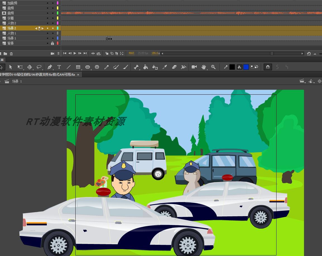Toggle visibility dot of 字幕 layer
Image resolution: width=322 pixels, height=256 pixels.
pos(47,18)
